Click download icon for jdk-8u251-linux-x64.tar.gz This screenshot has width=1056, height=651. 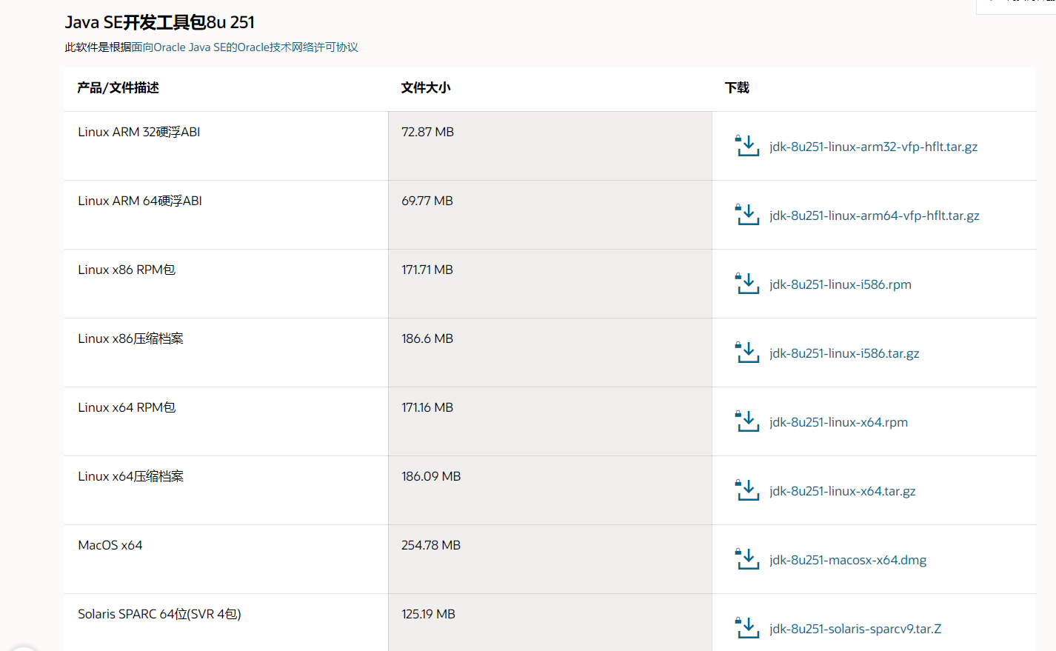pos(747,490)
